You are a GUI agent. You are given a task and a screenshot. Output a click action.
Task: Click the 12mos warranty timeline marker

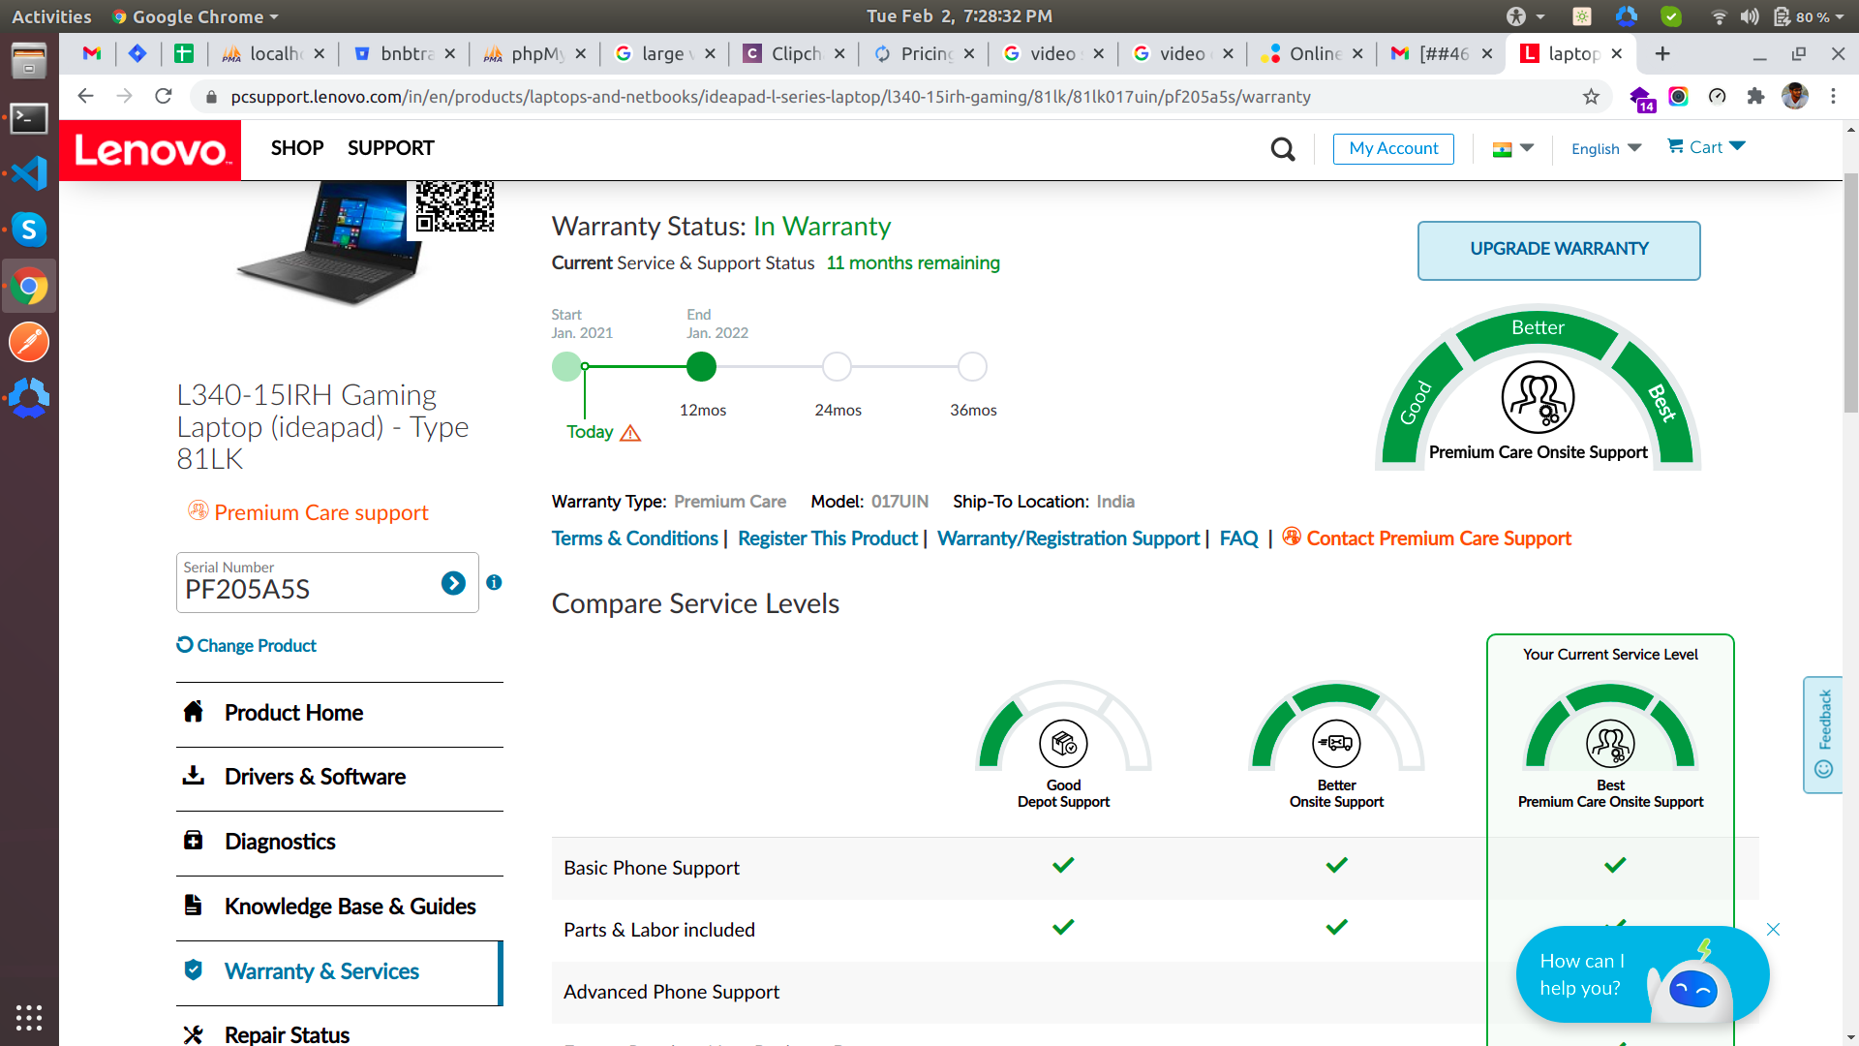click(701, 367)
